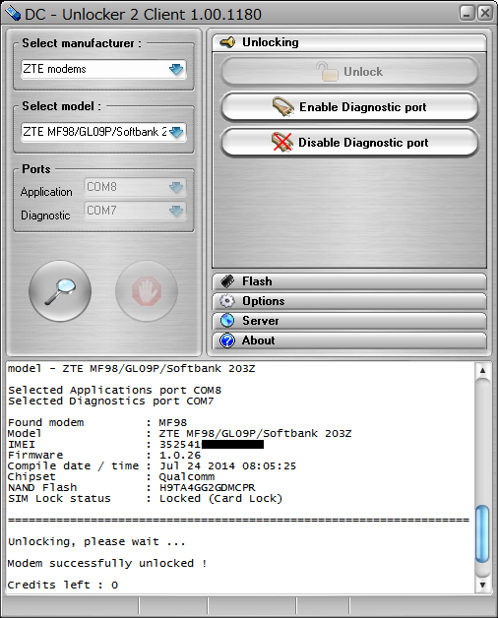The width and height of the screenshot is (498, 618).
Task: Click the crossed-out cable icon on Disable Diagnostic
Action: [x=282, y=142]
